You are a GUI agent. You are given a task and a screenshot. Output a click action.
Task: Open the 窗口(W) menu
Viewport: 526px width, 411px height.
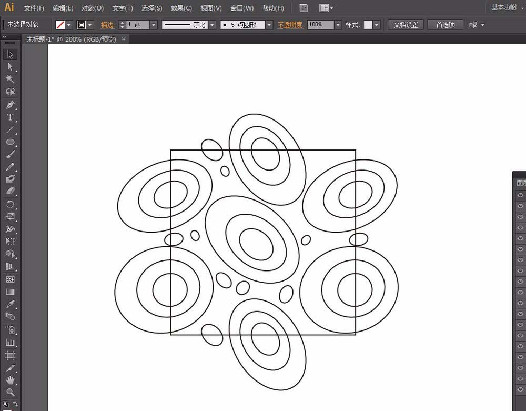coord(242,8)
